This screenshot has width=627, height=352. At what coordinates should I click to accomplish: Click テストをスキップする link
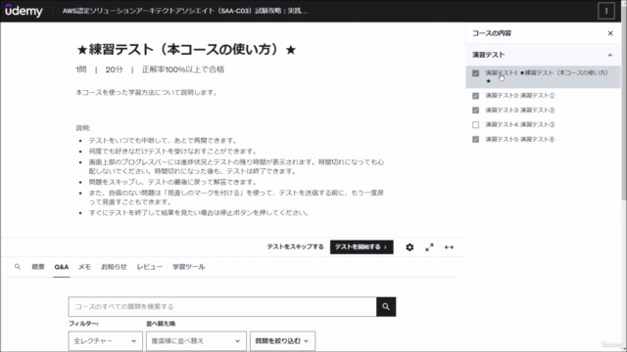[295, 246]
